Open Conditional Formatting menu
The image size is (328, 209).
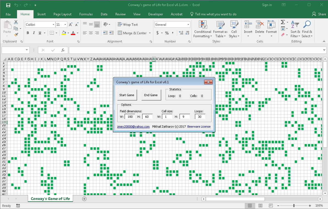(202, 29)
